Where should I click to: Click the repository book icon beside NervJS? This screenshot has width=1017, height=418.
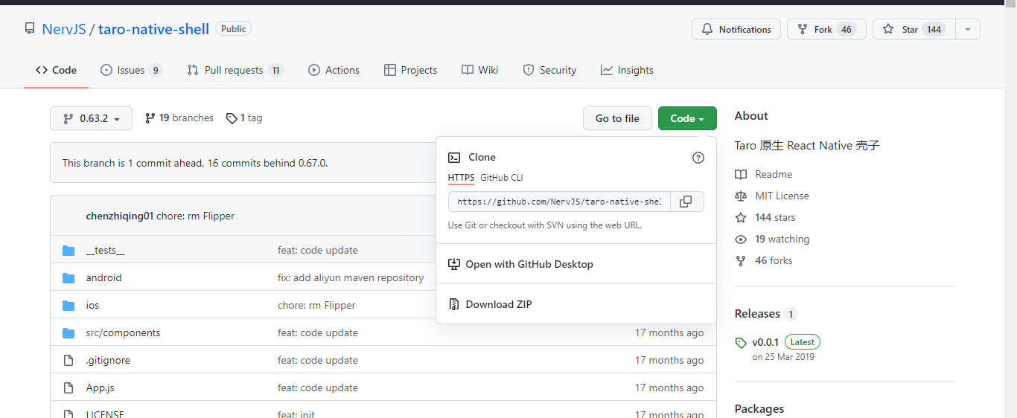pos(30,29)
